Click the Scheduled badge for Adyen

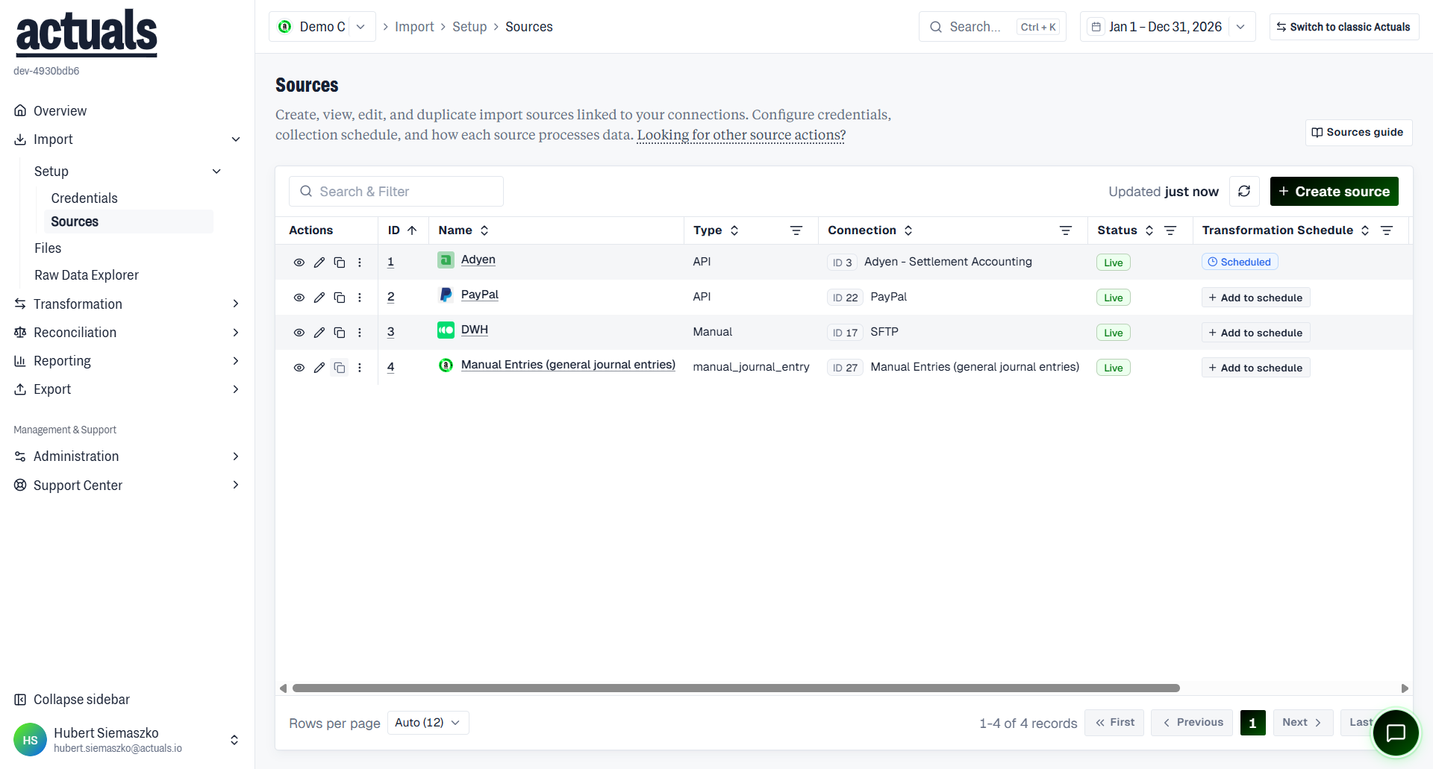pos(1240,262)
